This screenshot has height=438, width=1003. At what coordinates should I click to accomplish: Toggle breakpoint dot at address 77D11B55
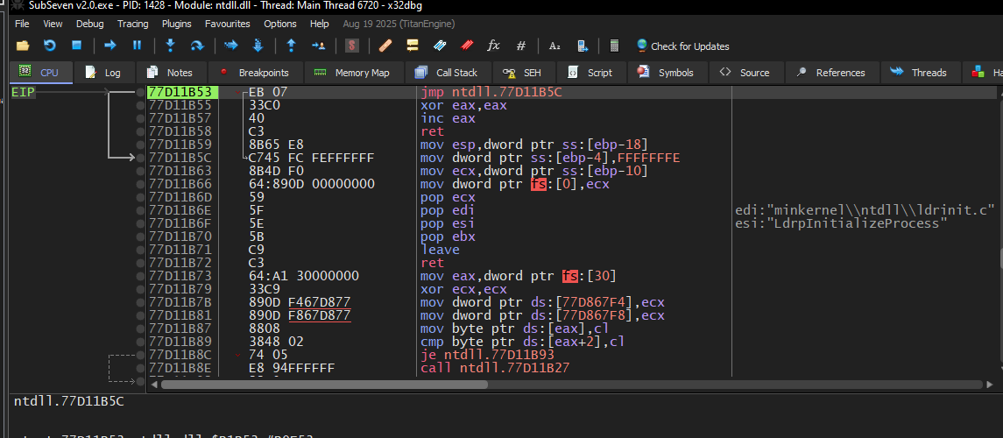[140, 105]
